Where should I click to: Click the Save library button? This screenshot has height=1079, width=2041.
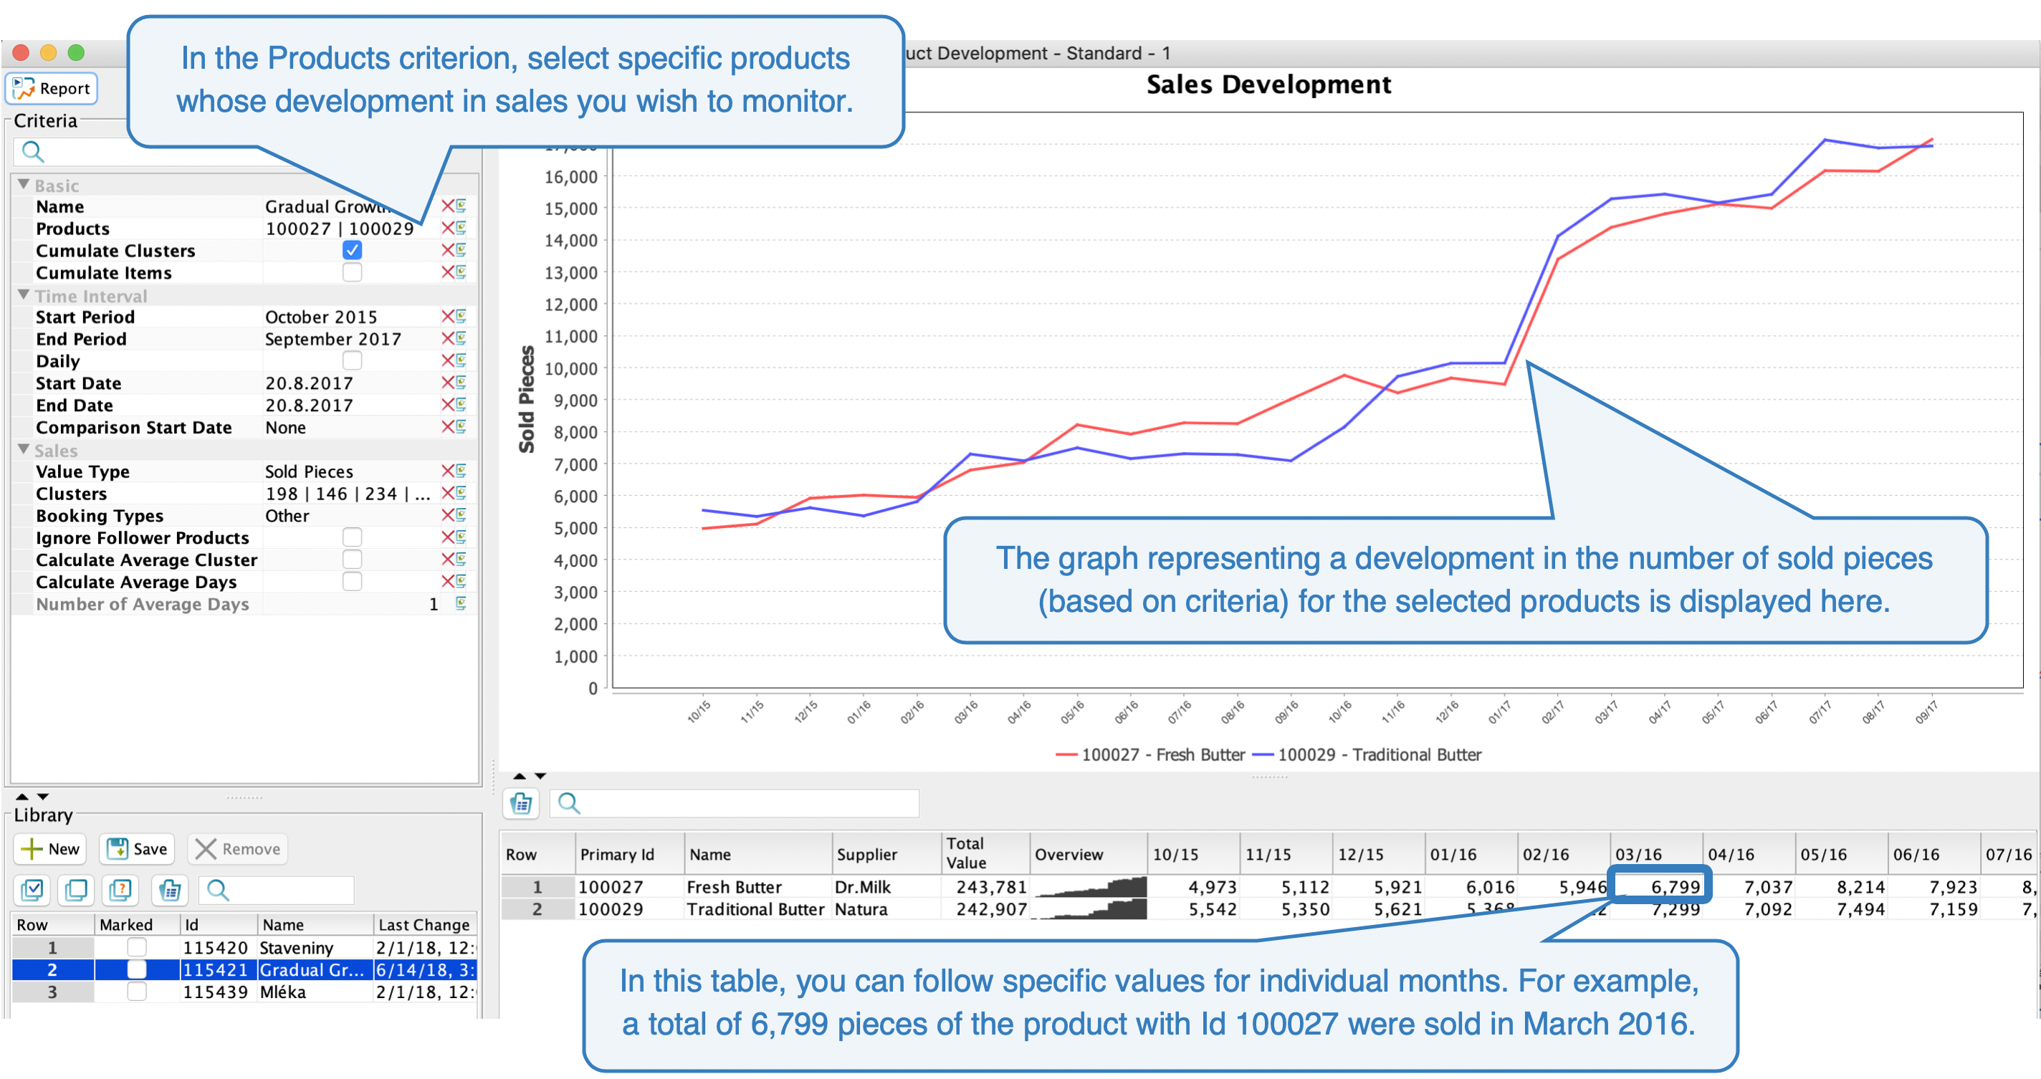137,848
